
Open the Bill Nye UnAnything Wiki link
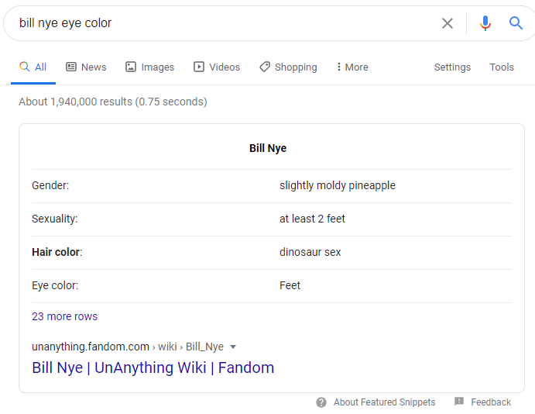pyautogui.click(x=153, y=368)
